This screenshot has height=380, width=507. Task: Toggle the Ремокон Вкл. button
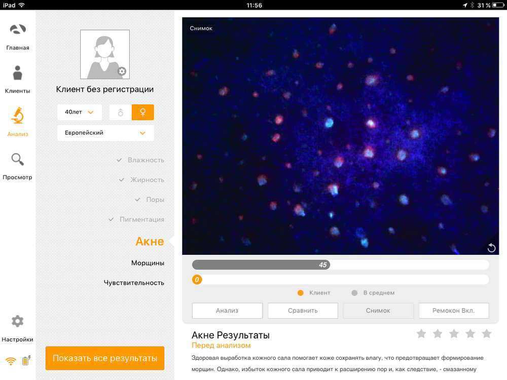454,311
